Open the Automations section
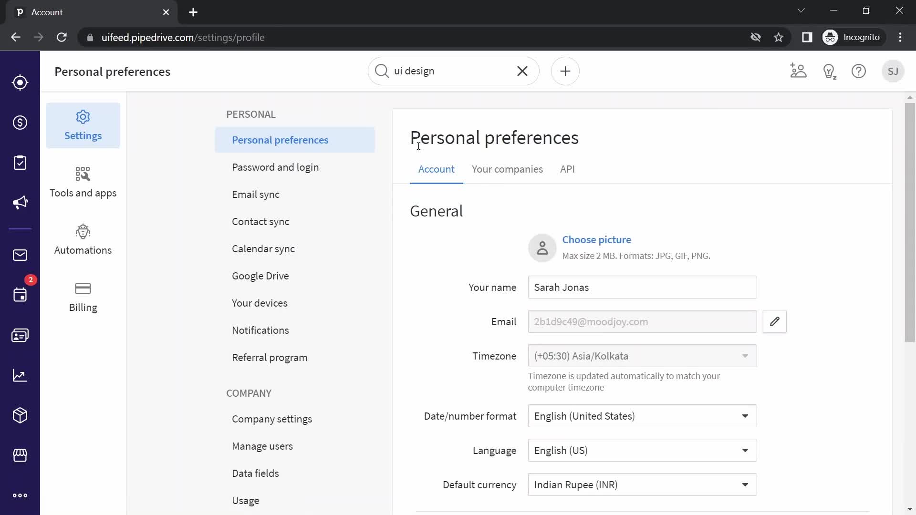 83,240
